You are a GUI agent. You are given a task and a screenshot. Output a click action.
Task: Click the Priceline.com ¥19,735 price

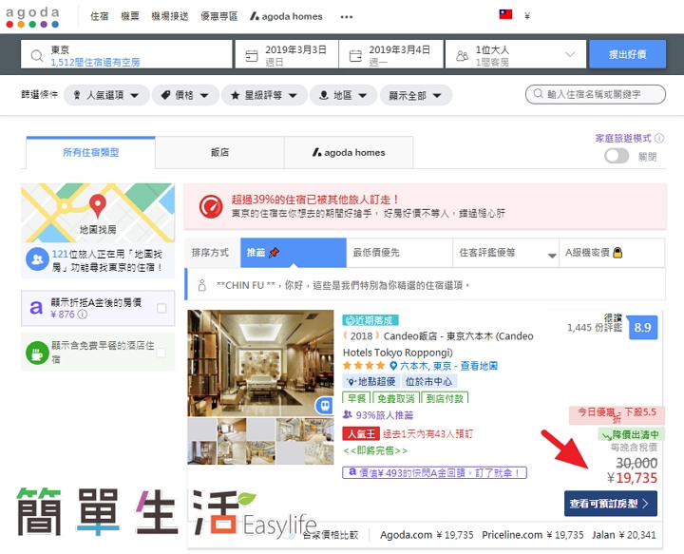click(533, 535)
